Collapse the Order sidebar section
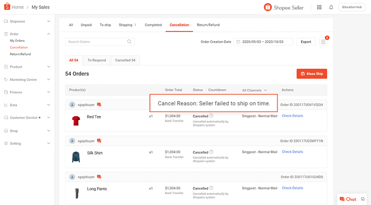This screenshot has width=371, height=205. (x=49, y=34)
